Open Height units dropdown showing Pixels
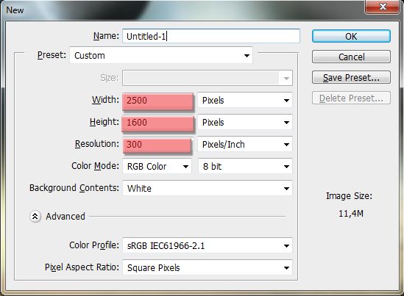This screenshot has width=404, height=296. tap(245, 122)
